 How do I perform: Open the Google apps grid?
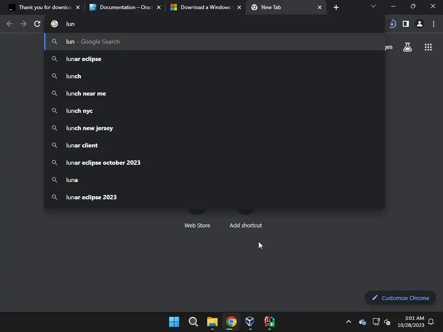428,47
